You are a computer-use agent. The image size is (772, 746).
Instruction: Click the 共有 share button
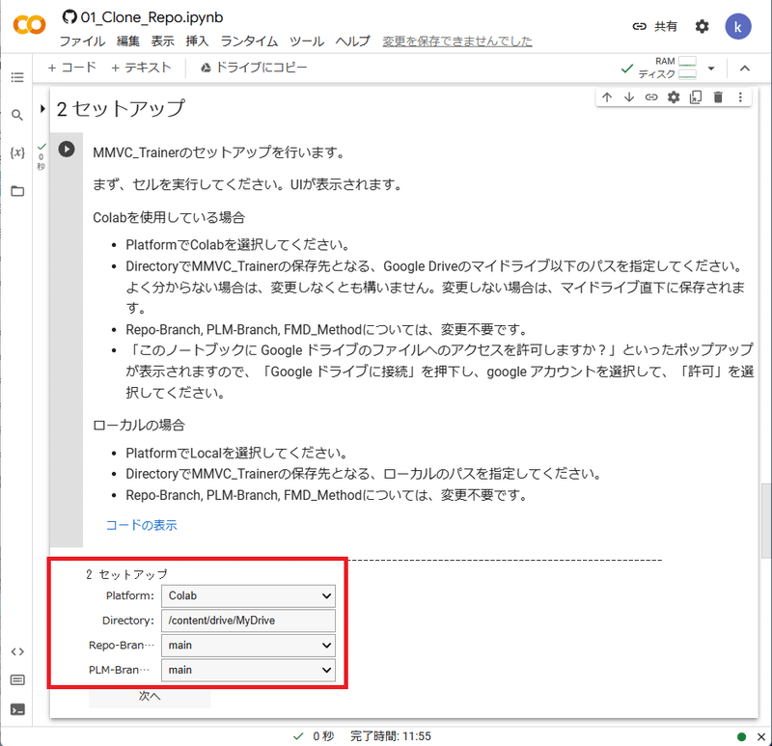pos(655,27)
